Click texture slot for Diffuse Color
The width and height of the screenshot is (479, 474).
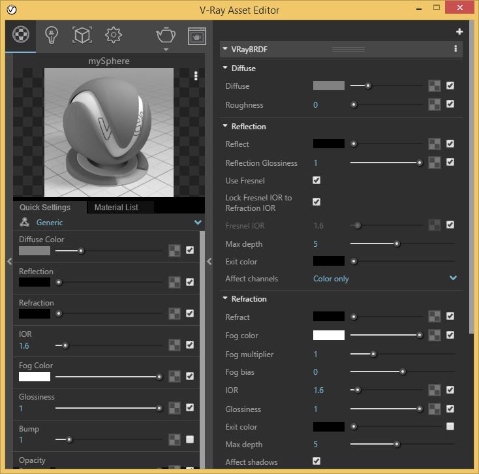coord(174,251)
